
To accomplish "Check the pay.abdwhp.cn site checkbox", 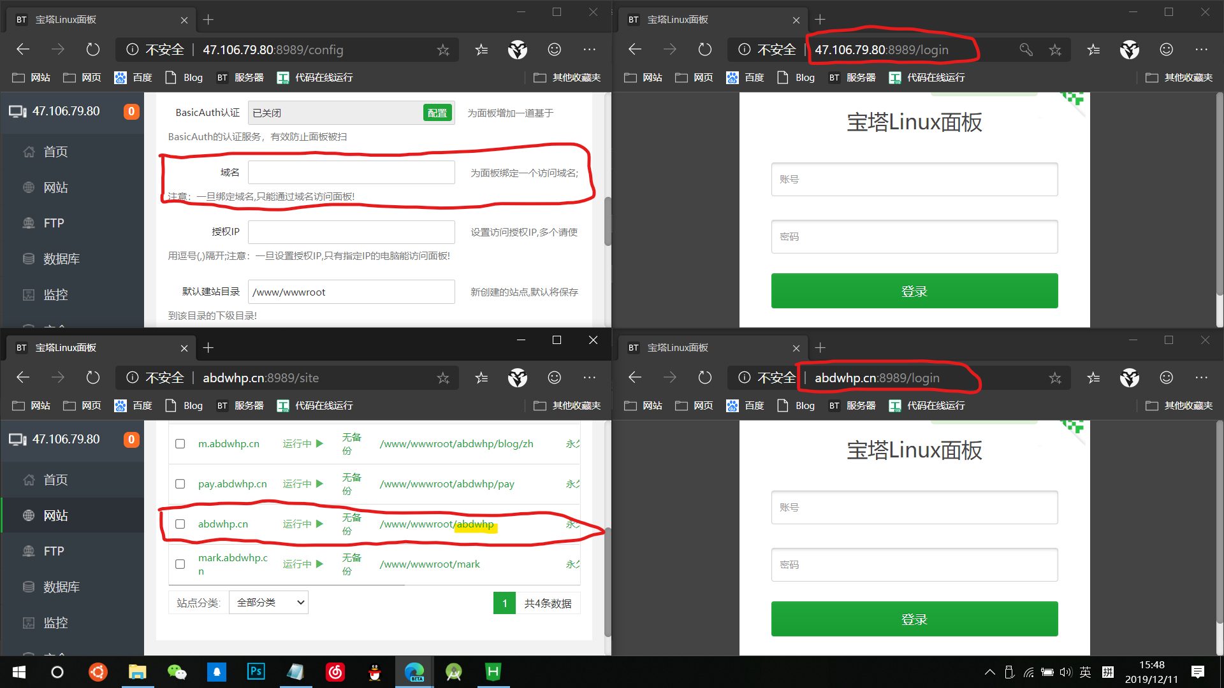I will tap(180, 484).
